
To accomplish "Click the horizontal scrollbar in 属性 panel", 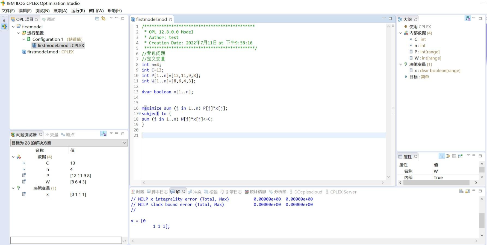I will [436, 183].
